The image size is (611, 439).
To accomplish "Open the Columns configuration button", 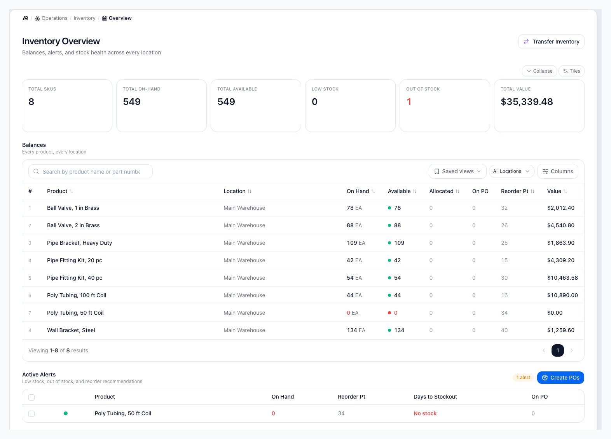I will pyautogui.click(x=558, y=171).
